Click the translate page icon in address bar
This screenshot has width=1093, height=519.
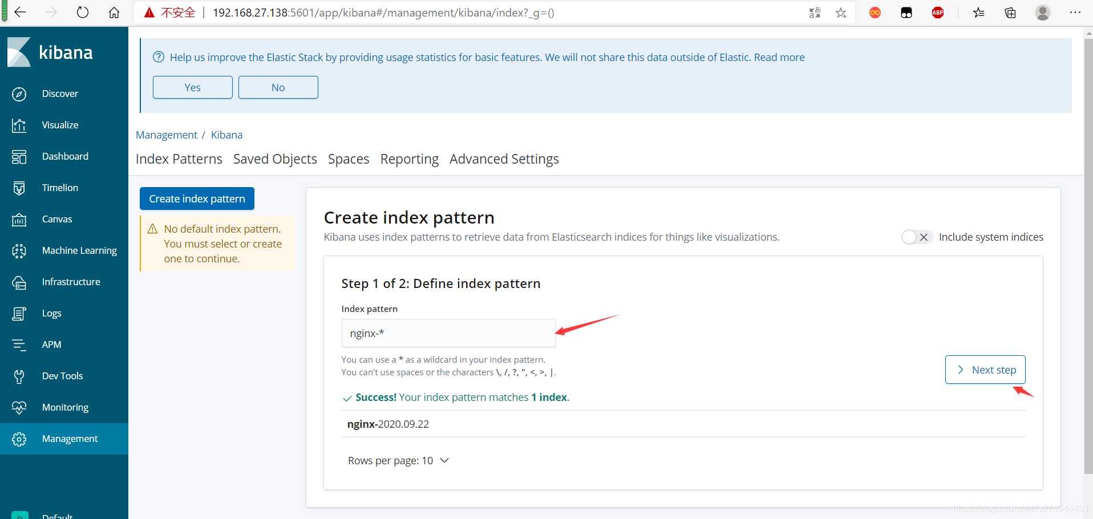[815, 13]
